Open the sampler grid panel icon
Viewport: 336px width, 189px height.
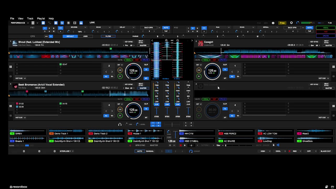pyautogui.click(x=56, y=23)
